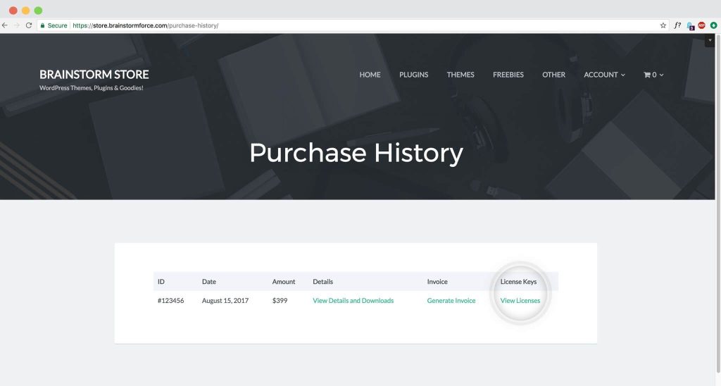The height and width of the screenshot is (386, 721).
Task: Open the Themes menu item
Action: pyautogui.click(x=460, y=75)
